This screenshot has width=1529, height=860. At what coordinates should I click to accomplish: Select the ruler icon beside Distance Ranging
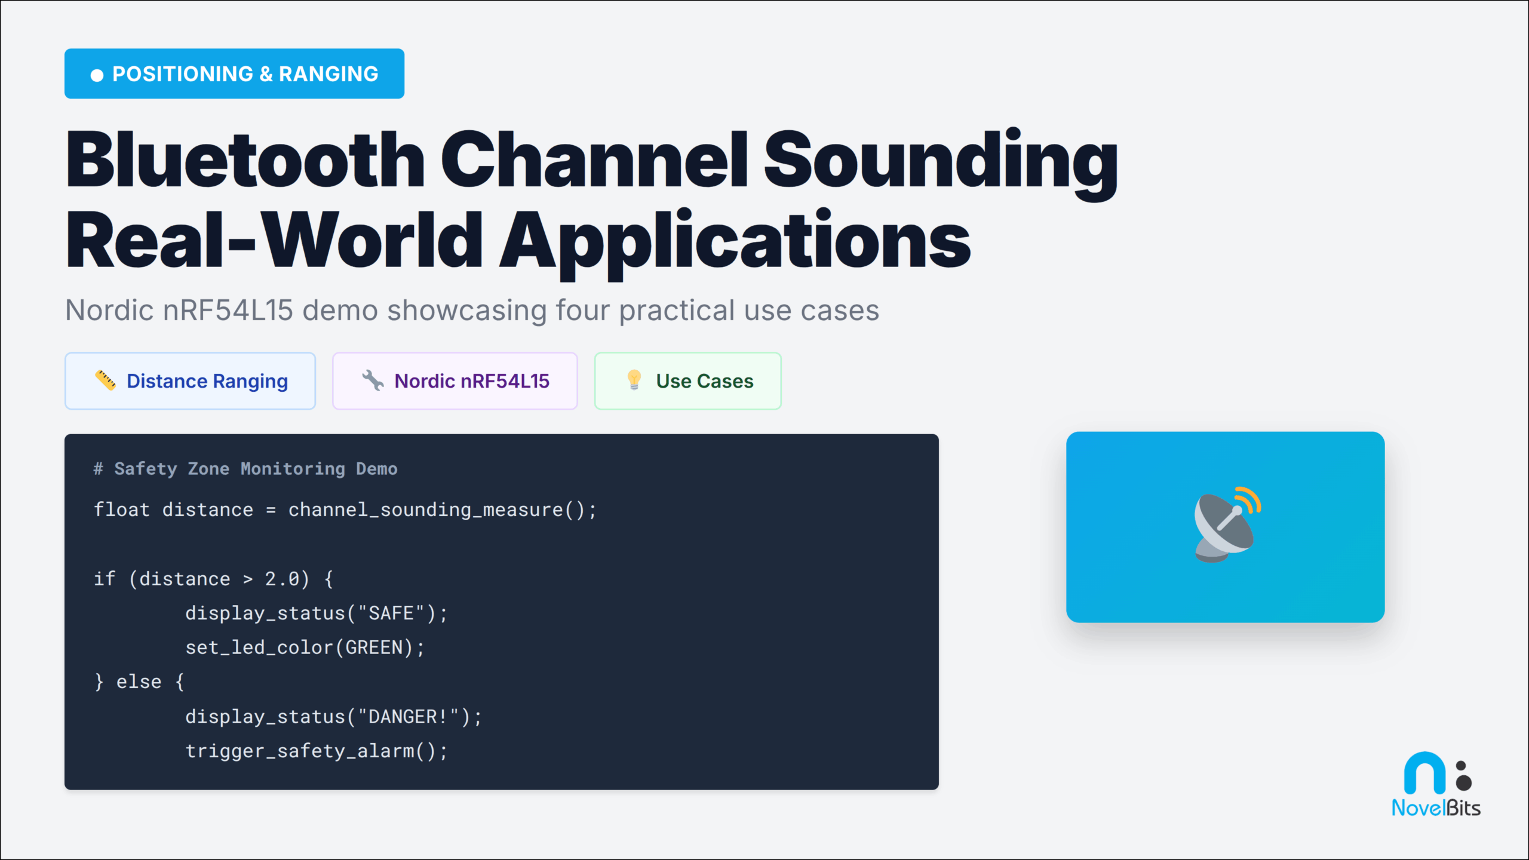tap(106, 380)
